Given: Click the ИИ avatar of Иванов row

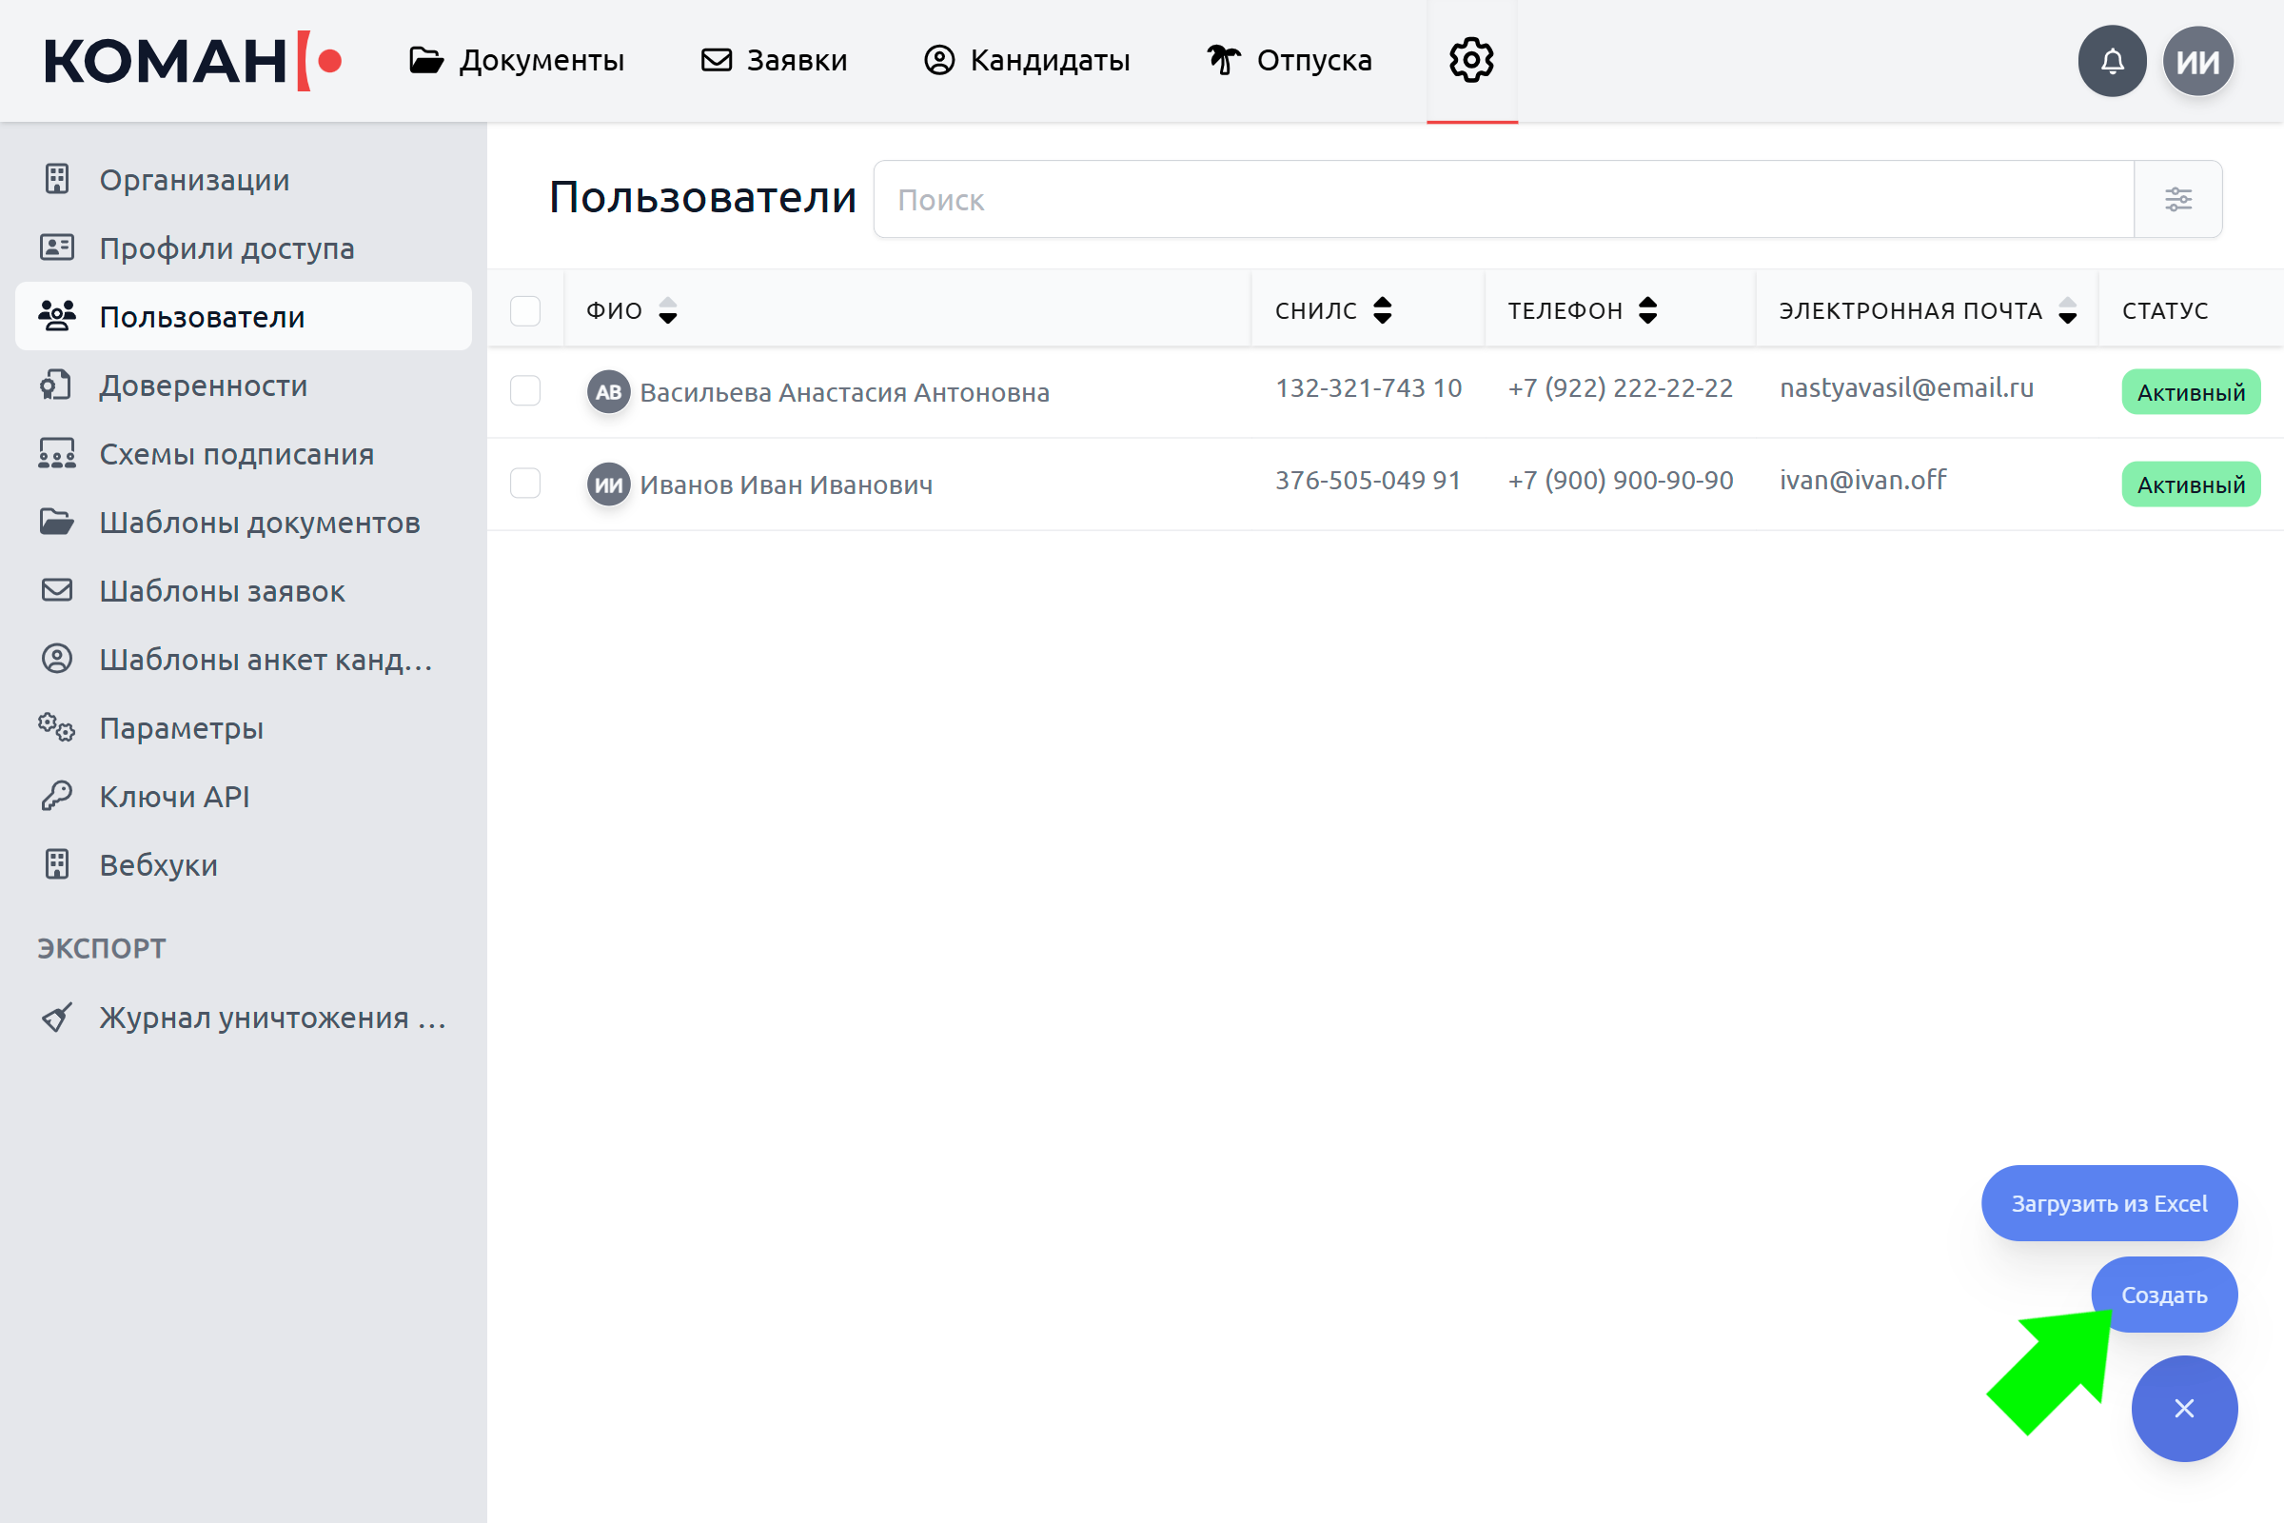Looking at the screenshot, I should (x=608, y=484).
